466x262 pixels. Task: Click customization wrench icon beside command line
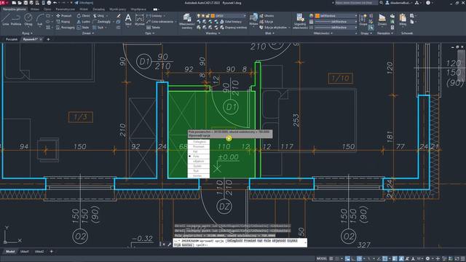170,245
